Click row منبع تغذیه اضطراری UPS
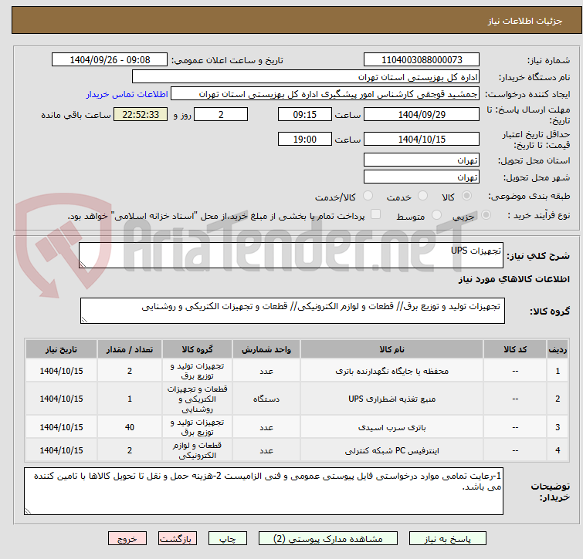Viewport: 583px width, 559px height. pyautogui.click(x=297, y=399)
